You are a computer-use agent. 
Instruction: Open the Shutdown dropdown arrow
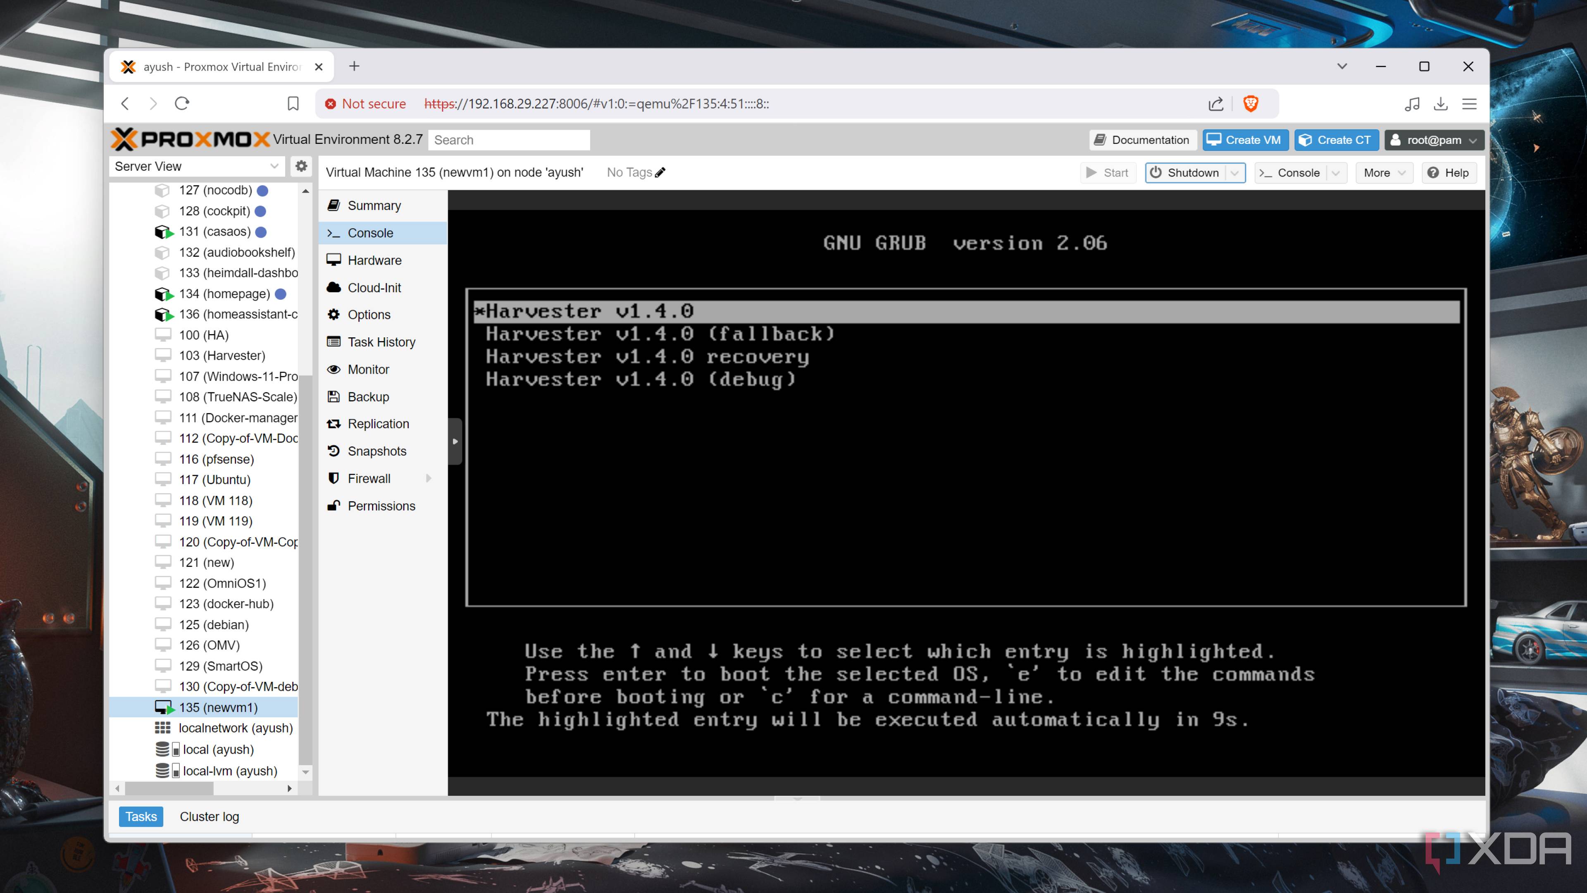coord(1234,173)
